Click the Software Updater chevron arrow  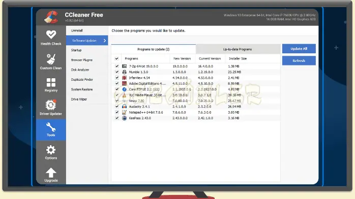pos(105,41)
